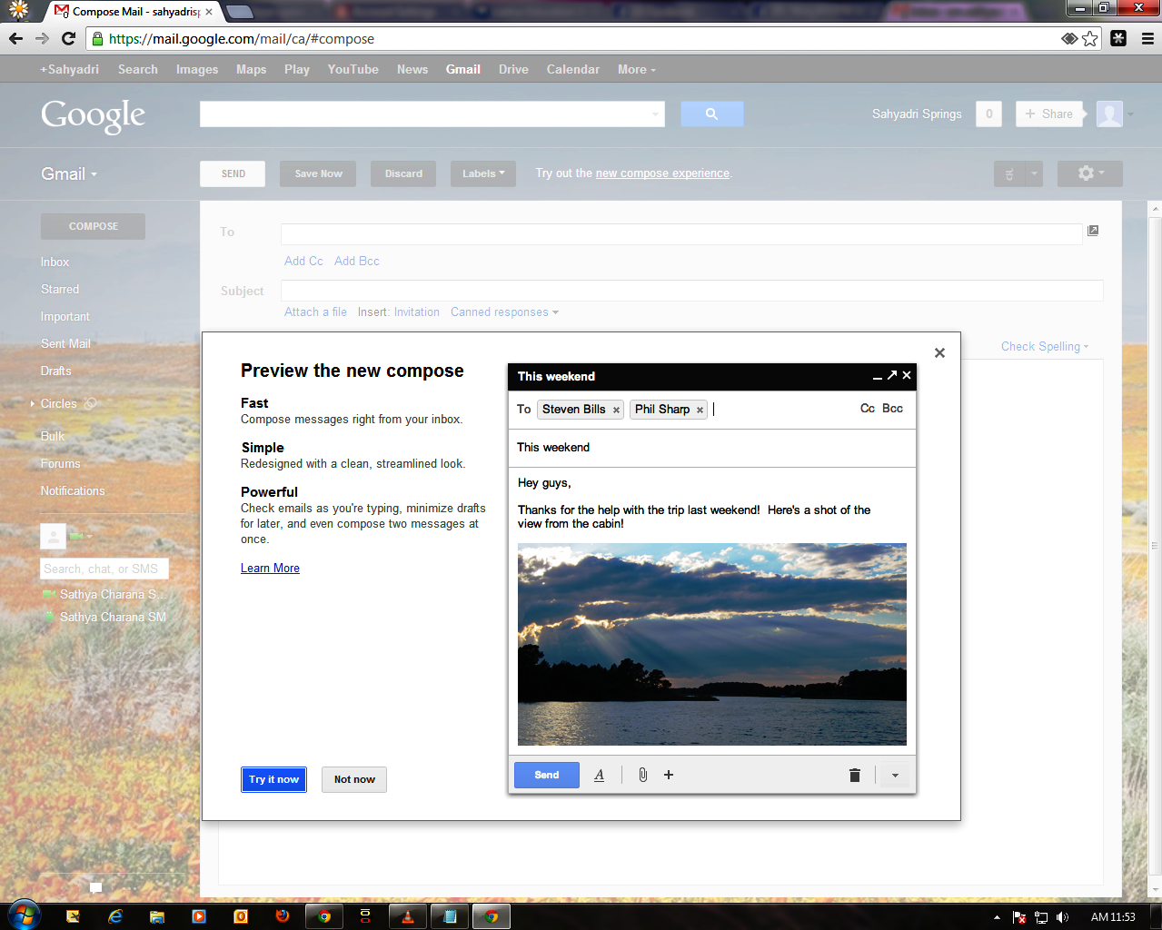Open News from Google bar

click(412, 69)
